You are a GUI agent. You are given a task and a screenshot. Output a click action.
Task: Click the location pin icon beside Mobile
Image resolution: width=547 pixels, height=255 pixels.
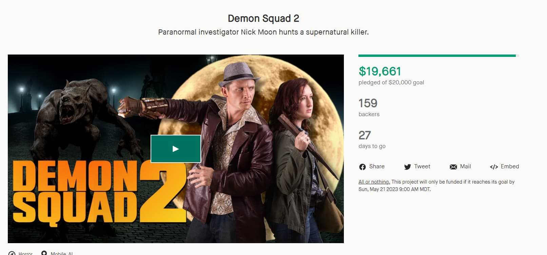[x=44, y=253]
